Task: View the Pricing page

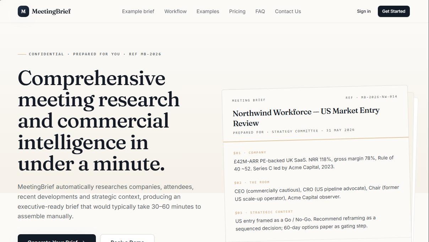Action: click(x=237, y=11)
